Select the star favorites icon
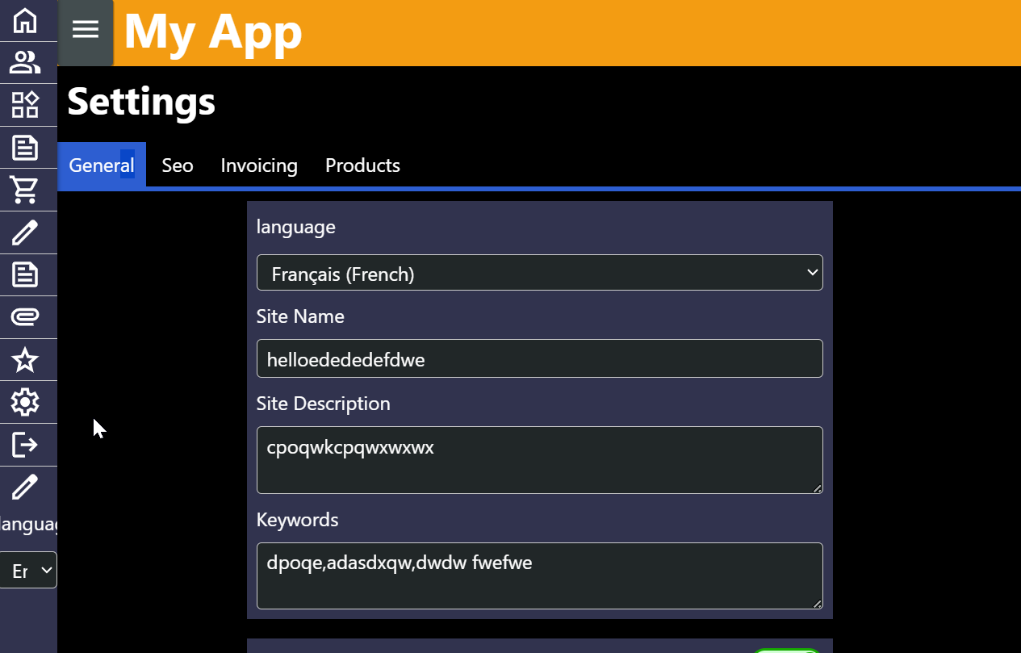 [25, 360]
